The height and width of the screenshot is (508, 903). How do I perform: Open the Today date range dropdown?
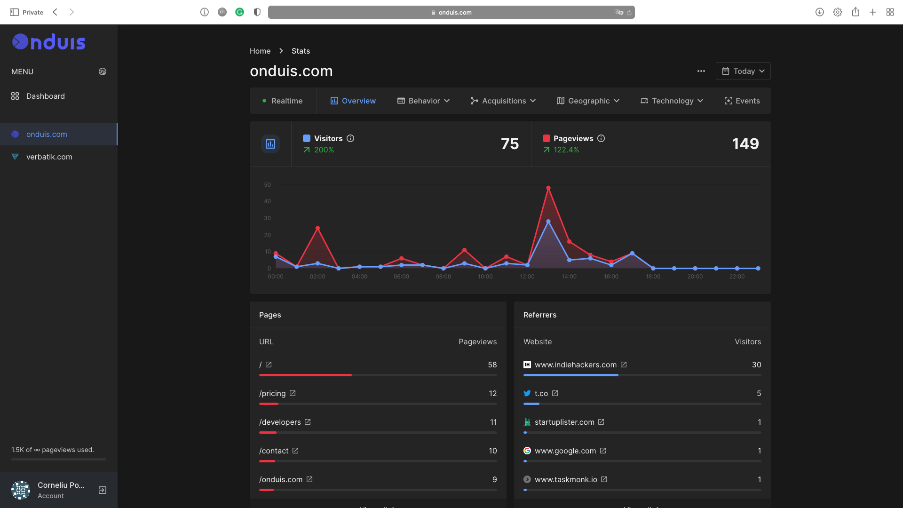point(743,71)
